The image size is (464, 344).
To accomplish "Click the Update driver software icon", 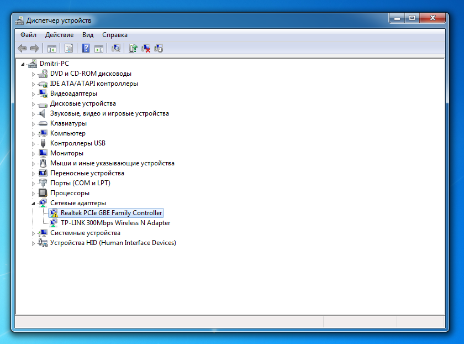I will pyautogui.click(x=133, y=48).
